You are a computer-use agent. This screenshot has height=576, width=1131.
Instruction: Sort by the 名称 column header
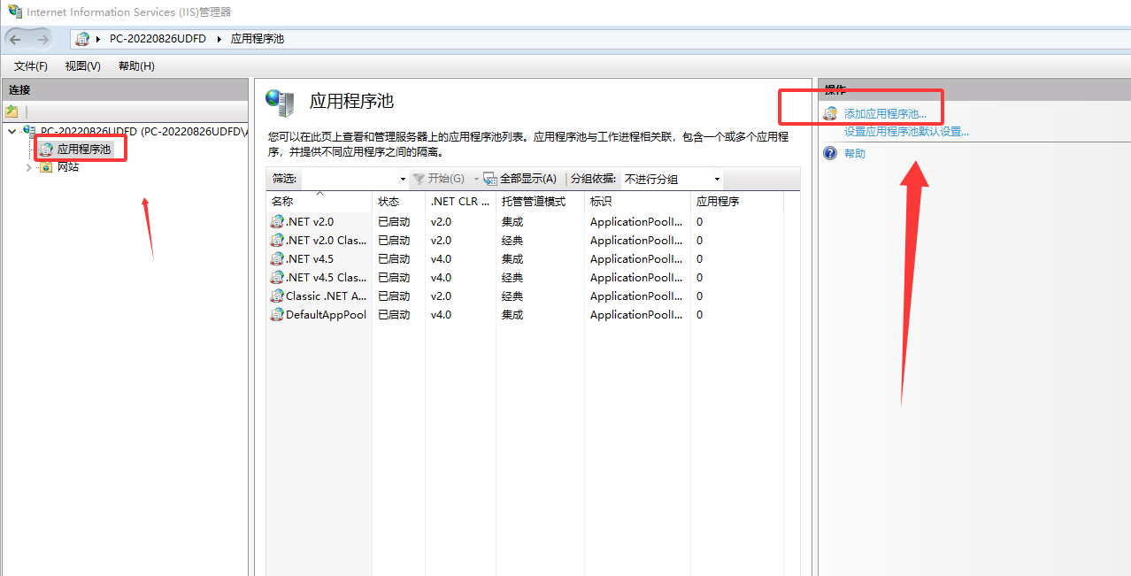tap(319, 202)
